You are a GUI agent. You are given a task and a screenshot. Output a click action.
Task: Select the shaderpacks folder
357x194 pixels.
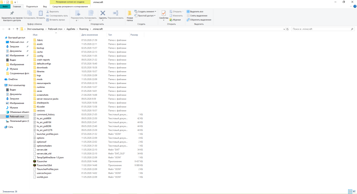[42, 103]
